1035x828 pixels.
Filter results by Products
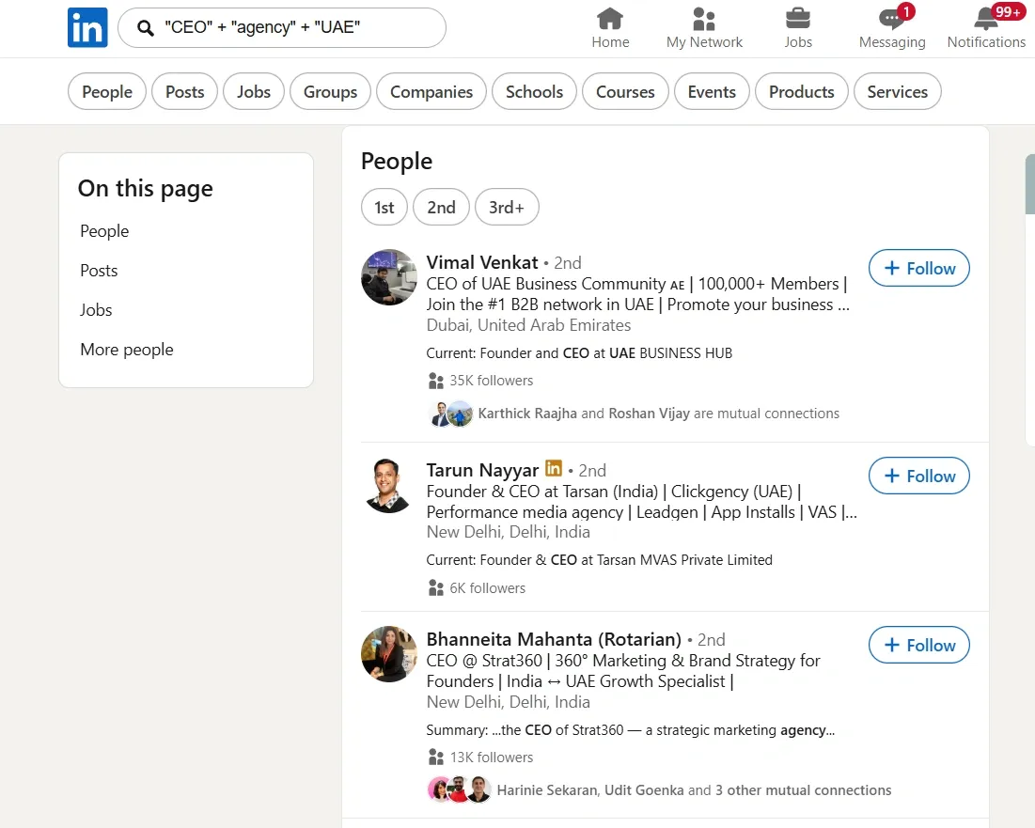click(801, 92)
